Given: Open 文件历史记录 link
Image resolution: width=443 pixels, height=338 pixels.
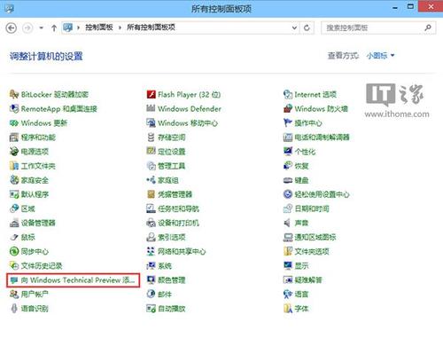Looking at the screenshot, I should pyautogui.click(x=42, y=266).
